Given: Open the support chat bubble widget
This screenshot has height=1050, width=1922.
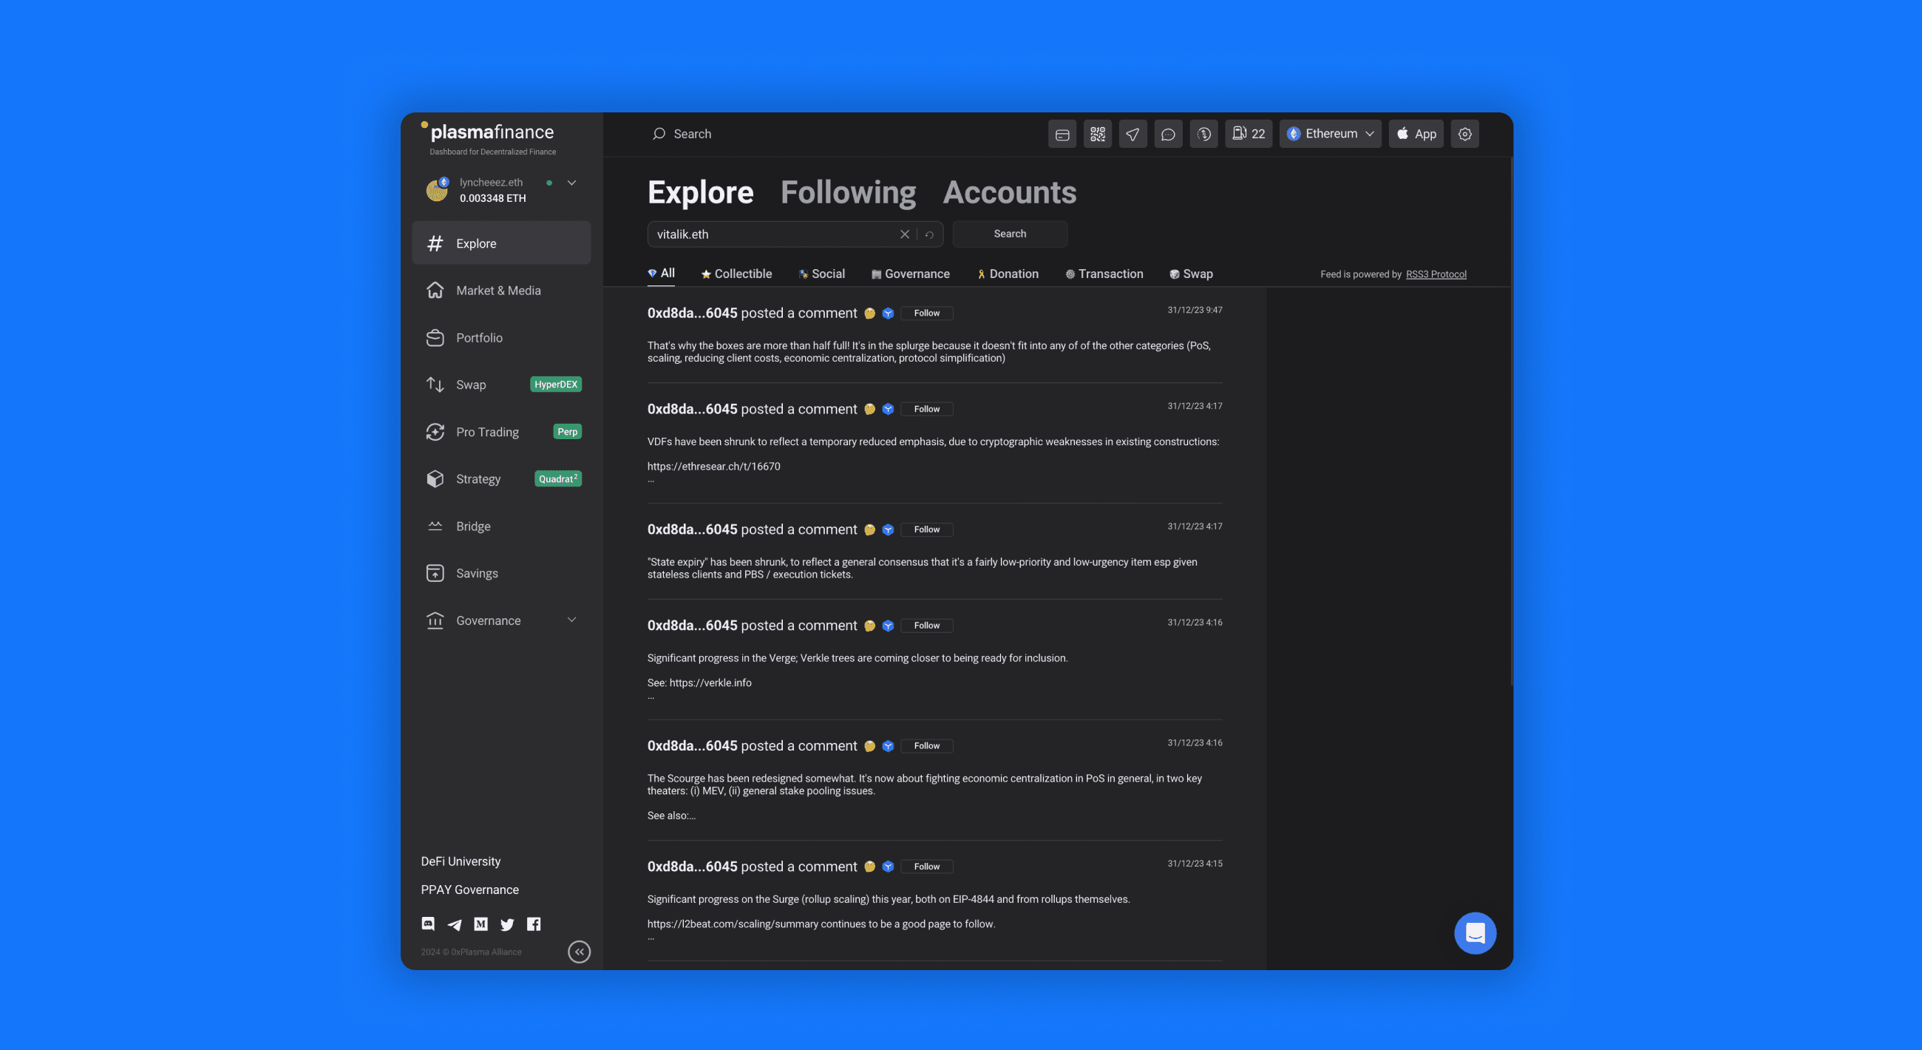Looking at the screenshot, I should point(1475,933).
